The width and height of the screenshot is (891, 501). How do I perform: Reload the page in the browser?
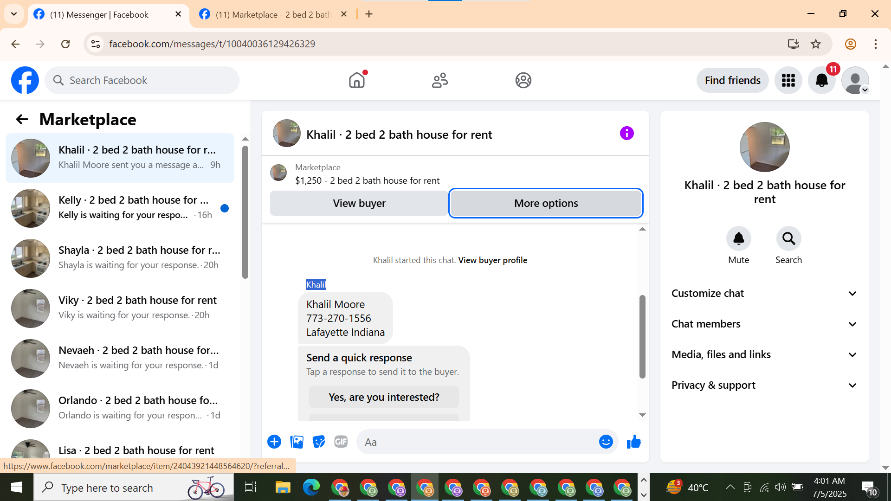(65, 44)
